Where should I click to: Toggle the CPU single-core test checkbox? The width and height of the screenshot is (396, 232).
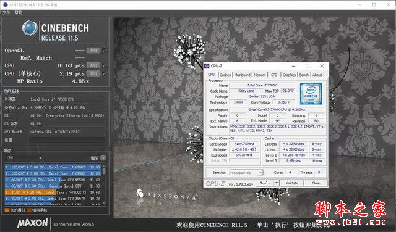pos(104,73)
